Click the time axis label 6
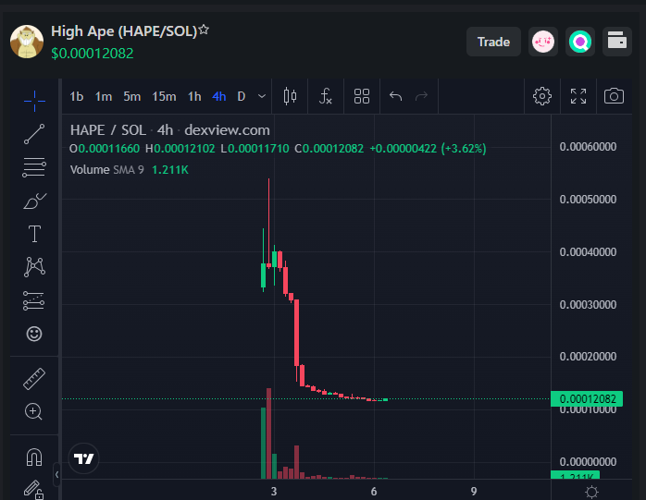The image size is (646, 500). tap(374, 492)
